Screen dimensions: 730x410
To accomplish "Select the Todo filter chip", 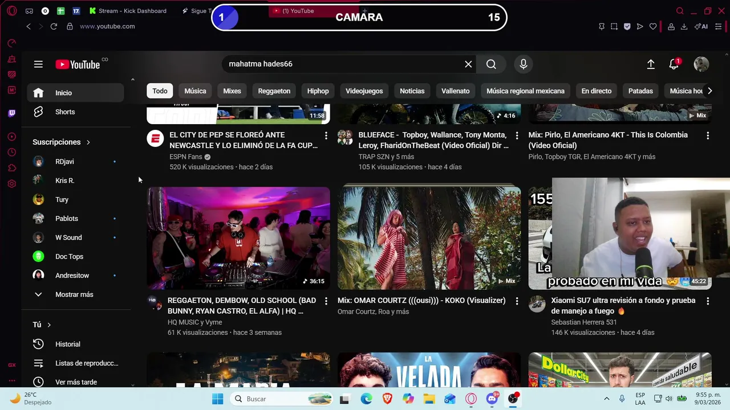I will 160,91.
